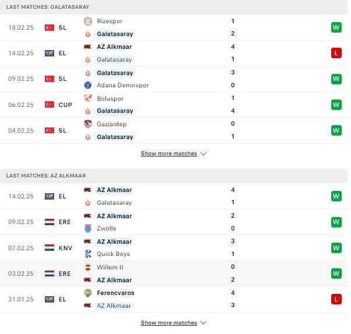Viewport: 351px width, 334px height.
Task: Open the red L badge on Ferencvaros match
Action: point(336,299)
